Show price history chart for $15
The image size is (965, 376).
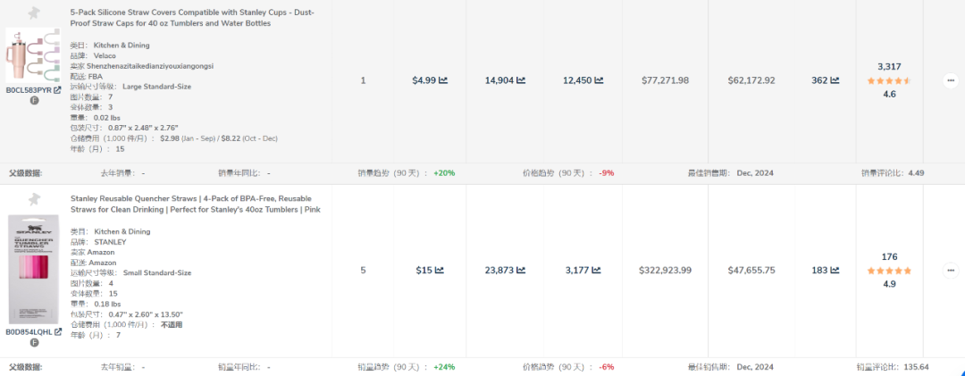pyautogui.click(x=440, y=270)
